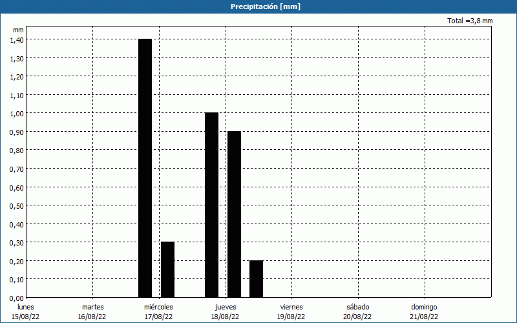Select the 1,00 mm precipitation bar

(x=212, y=205)
